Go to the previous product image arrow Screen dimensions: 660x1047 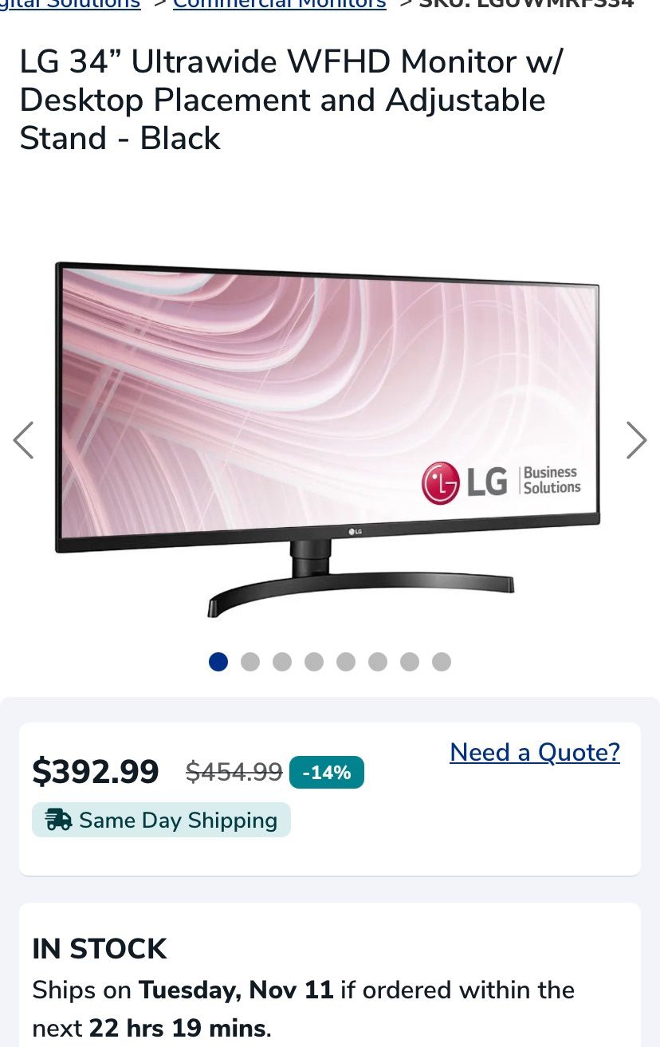coord(24,440)
